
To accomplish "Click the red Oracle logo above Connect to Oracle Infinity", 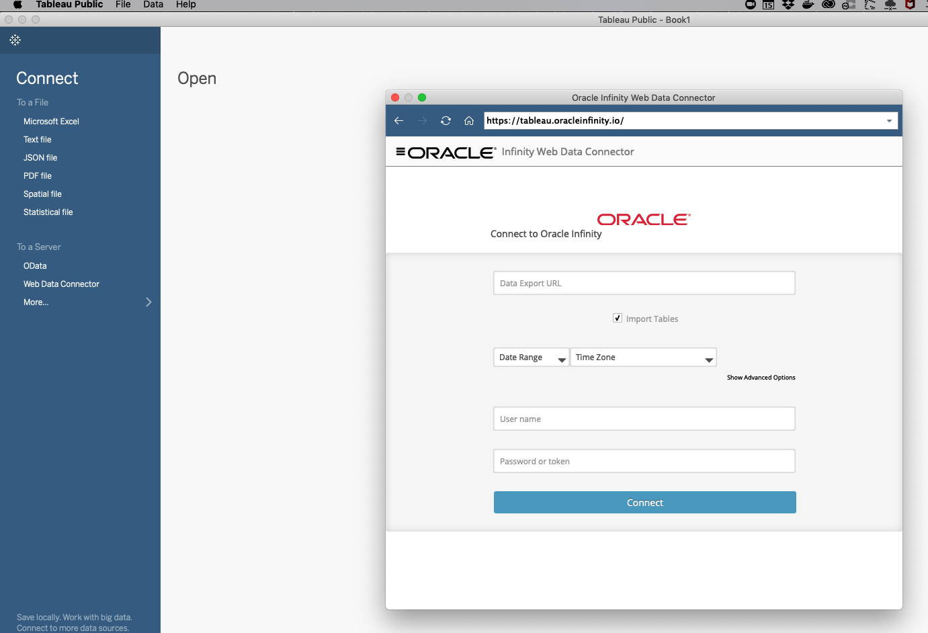I will pyautogui.click(x=644, y=220).
